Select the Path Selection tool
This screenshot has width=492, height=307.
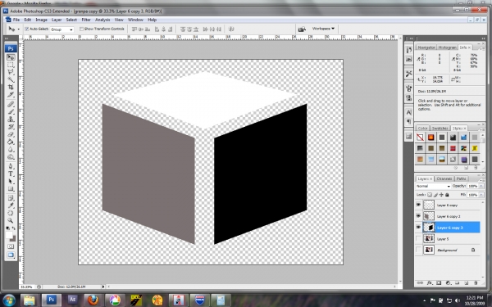point(11,181)
